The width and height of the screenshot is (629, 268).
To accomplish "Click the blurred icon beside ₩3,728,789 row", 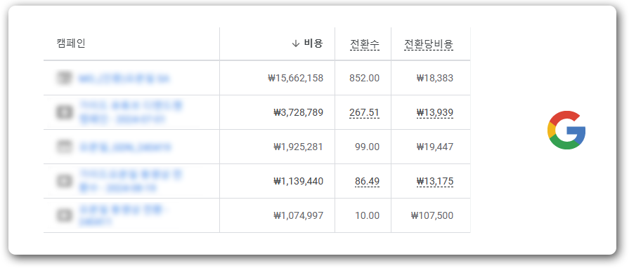I will coord(64,112).
